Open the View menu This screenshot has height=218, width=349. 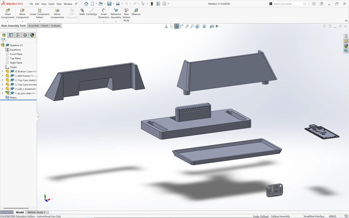(x=44, y=4)
